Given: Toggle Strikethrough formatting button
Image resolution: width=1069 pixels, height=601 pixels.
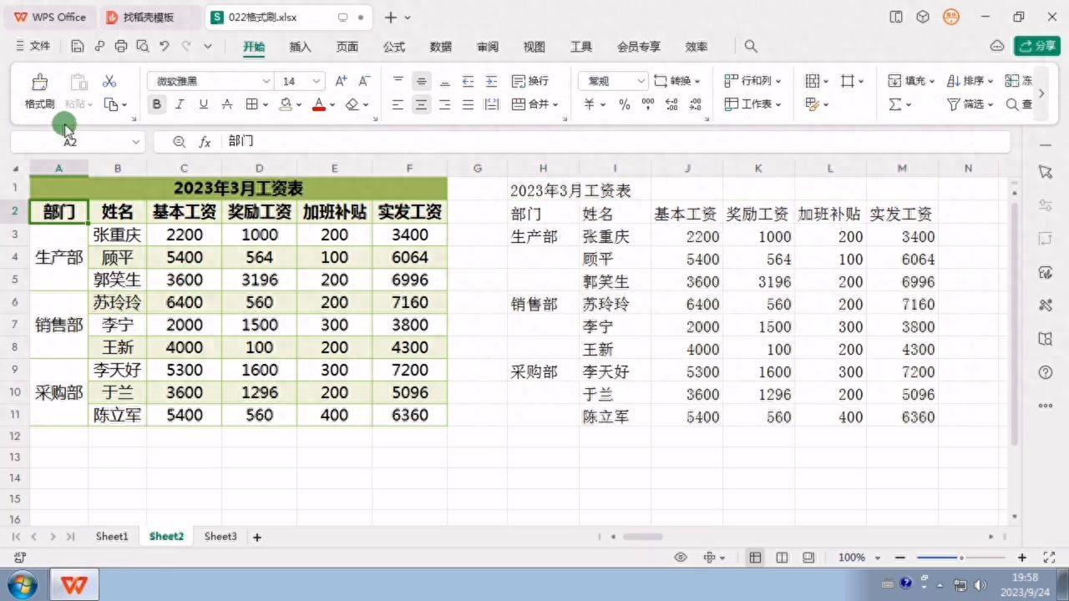Looking at the screenshot, I should pyautogui.click(x=226, y=104).
